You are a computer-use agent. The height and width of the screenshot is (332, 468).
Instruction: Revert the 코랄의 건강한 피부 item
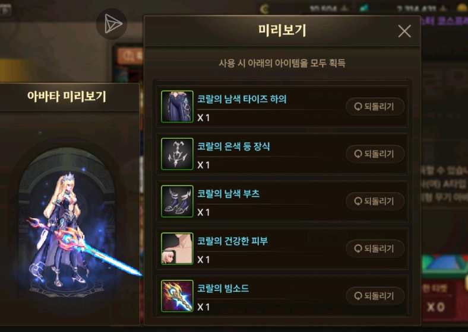pyautogui.click(x=375, y=248)
